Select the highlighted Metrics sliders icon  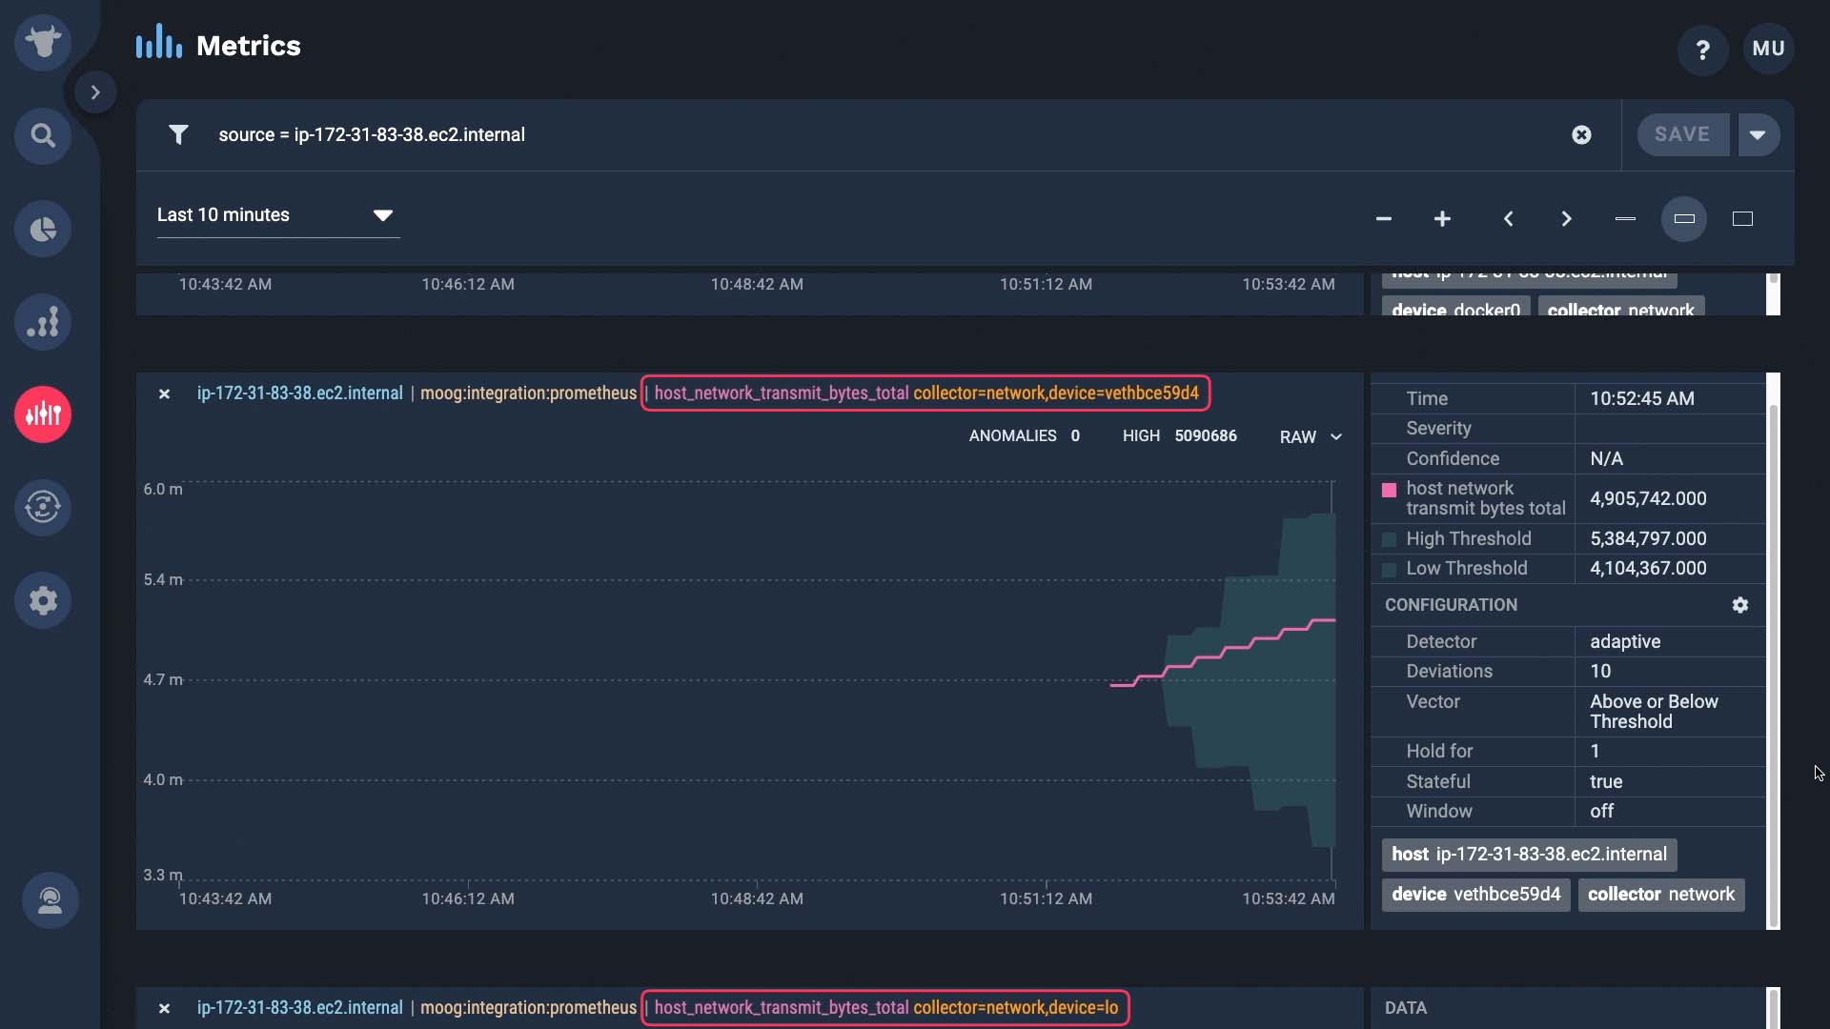coord(43,414)
